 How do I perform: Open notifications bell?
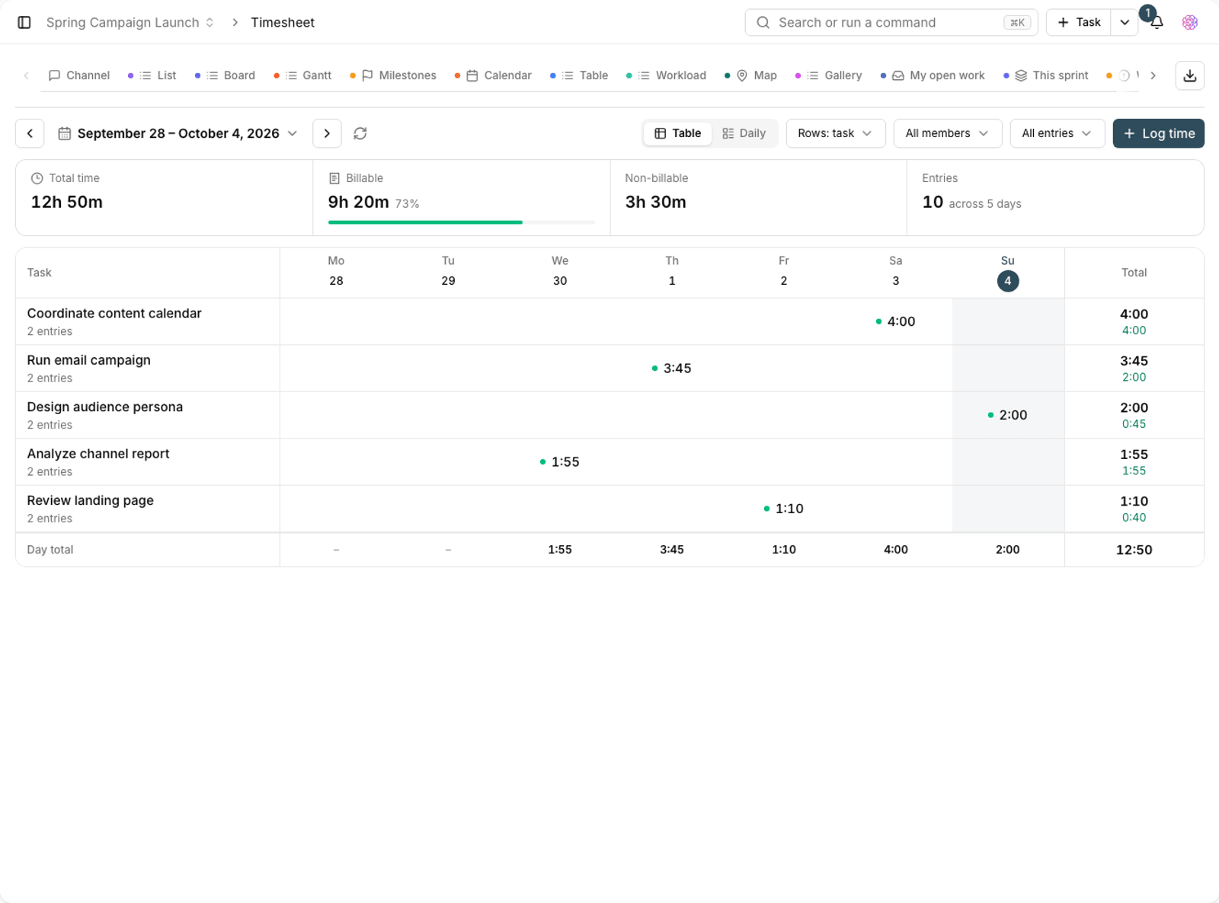click(x=1157, y=23)
